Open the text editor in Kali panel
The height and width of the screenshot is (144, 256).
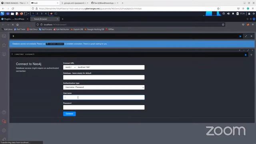(17, 14)
